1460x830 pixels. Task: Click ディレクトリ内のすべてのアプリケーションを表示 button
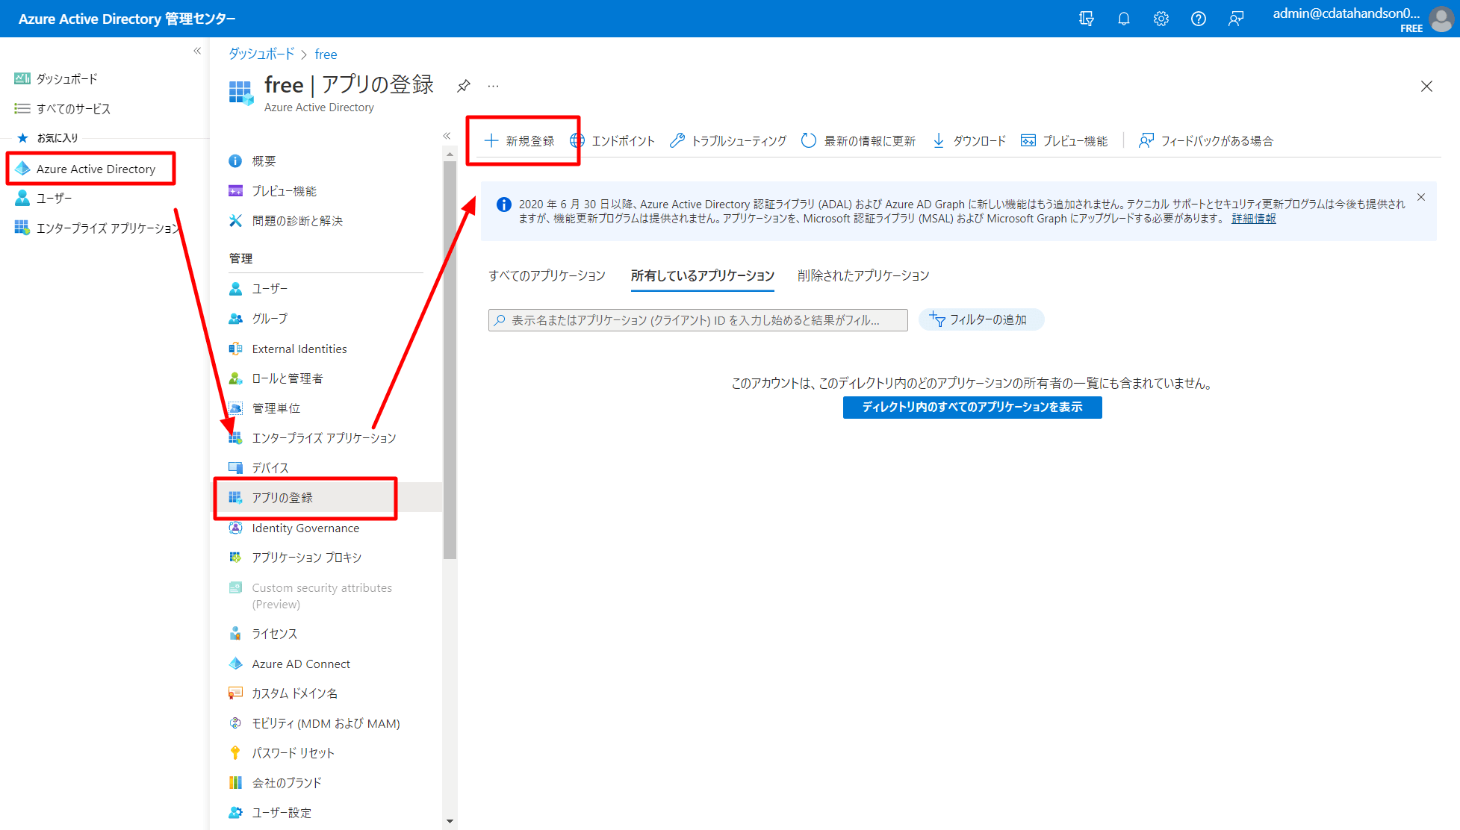click(x=972, y=408)
